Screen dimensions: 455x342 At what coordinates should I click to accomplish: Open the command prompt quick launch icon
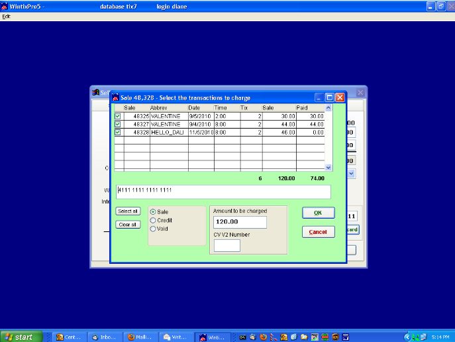pyautogui.click(x=242, y=337)
